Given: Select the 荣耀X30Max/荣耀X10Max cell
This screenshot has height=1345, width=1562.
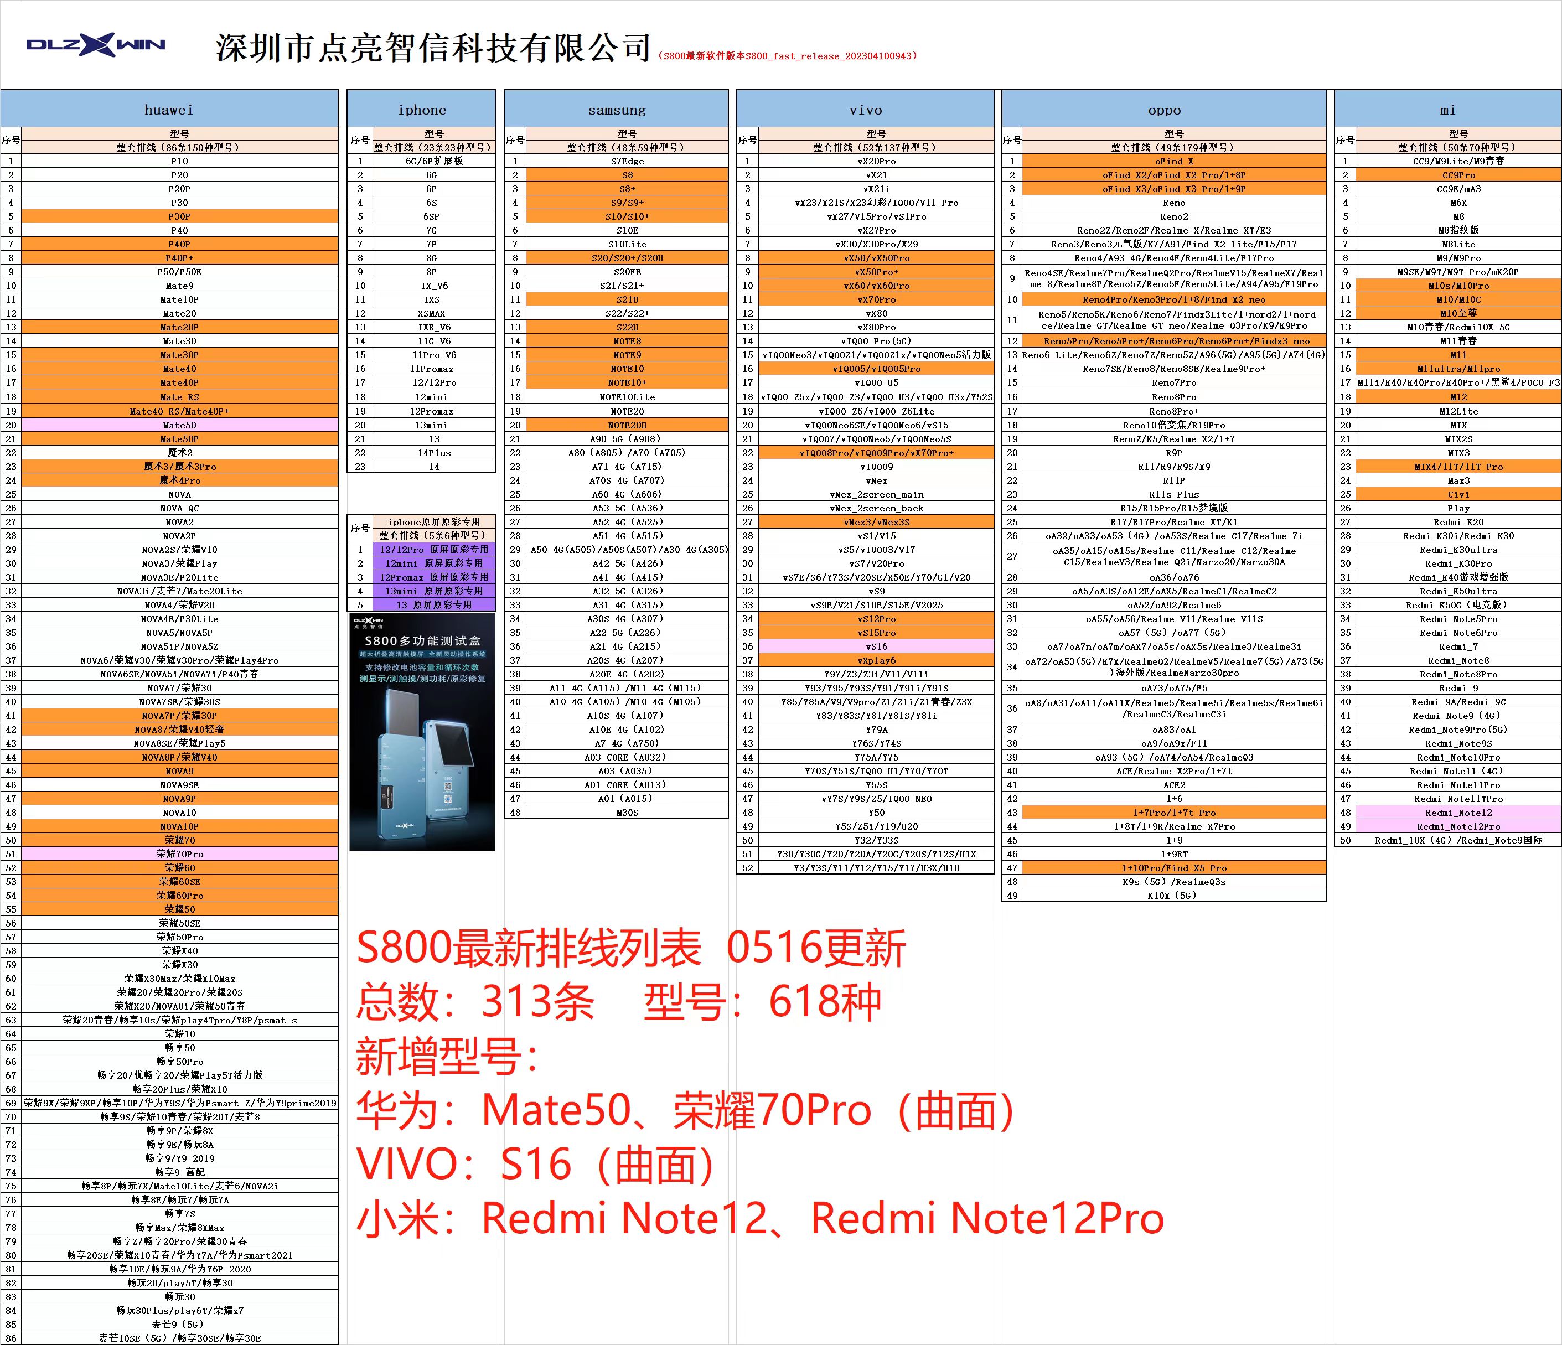Looking at the screenshot, I should pos(179,978).
